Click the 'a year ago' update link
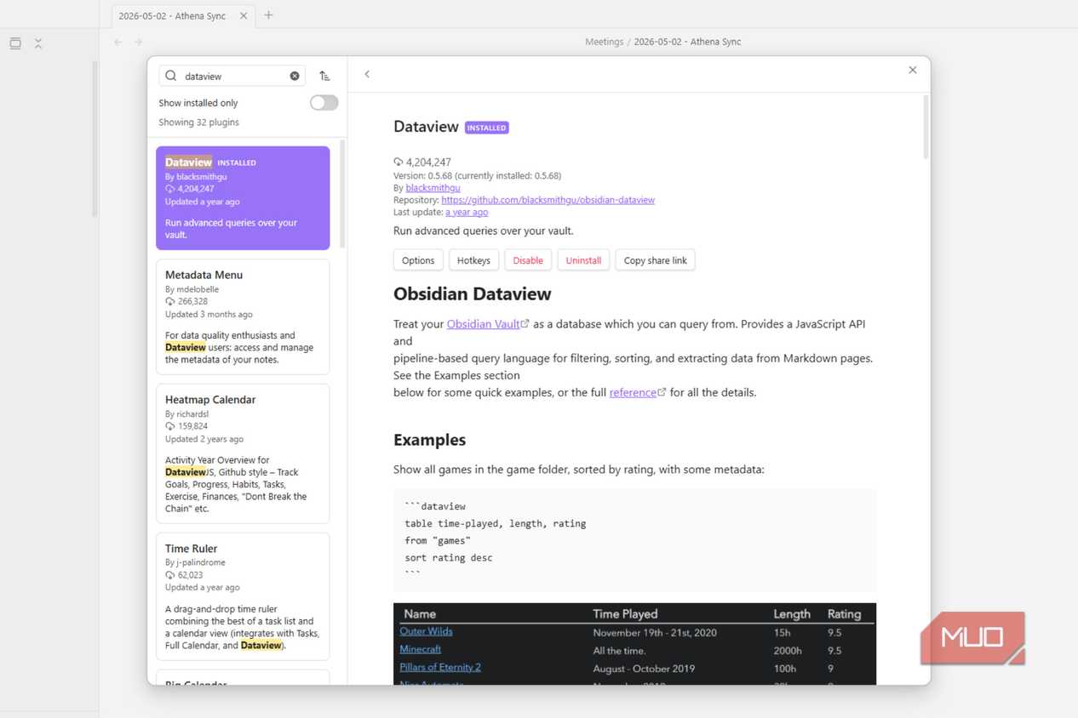The width and height of the screenshot is (1078, 718). click(467, 212)
